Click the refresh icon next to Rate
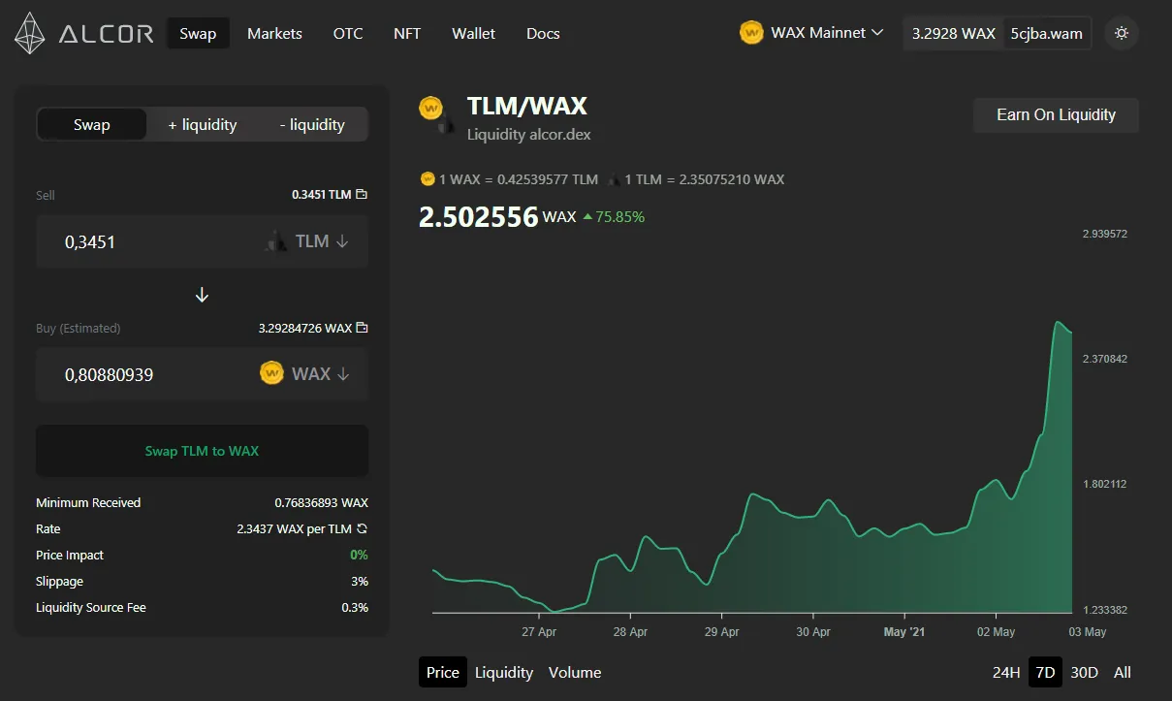This screenshot has width=1172, height=701. coord(362,529)
